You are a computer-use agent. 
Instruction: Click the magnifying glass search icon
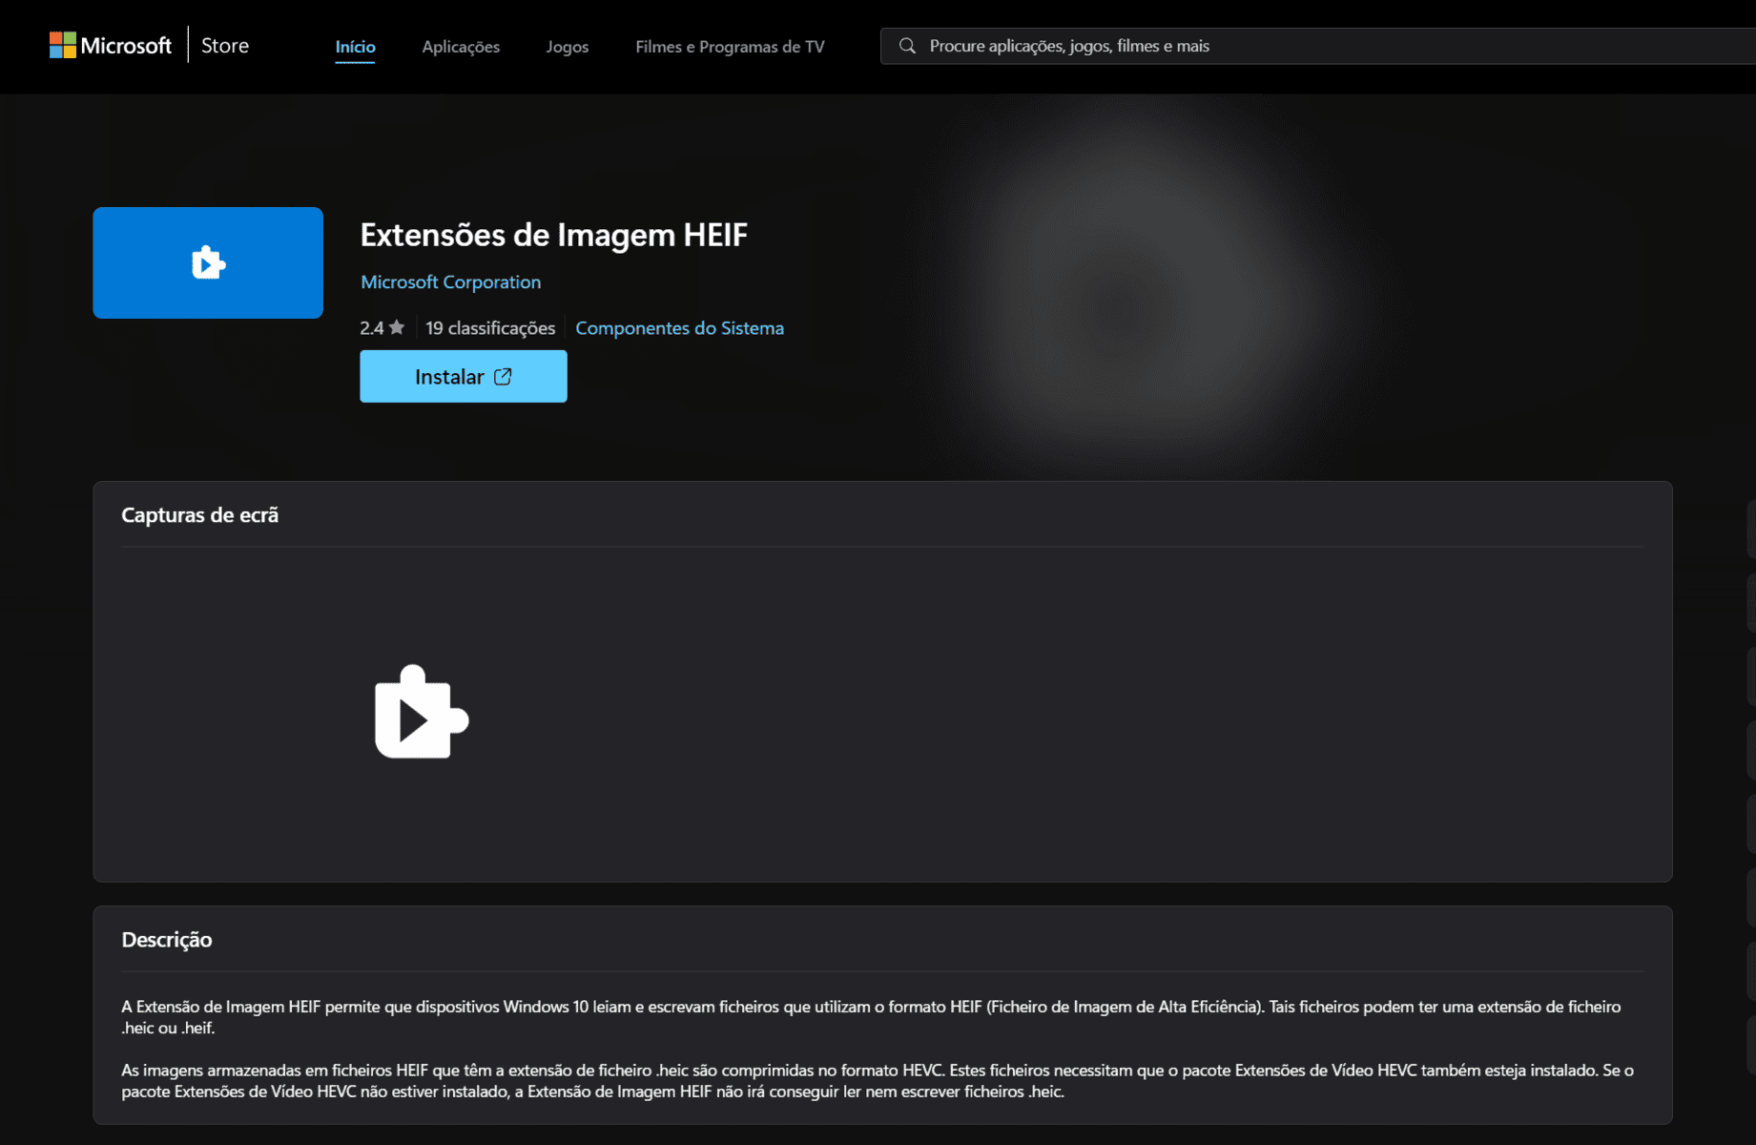tap(907, 46)
